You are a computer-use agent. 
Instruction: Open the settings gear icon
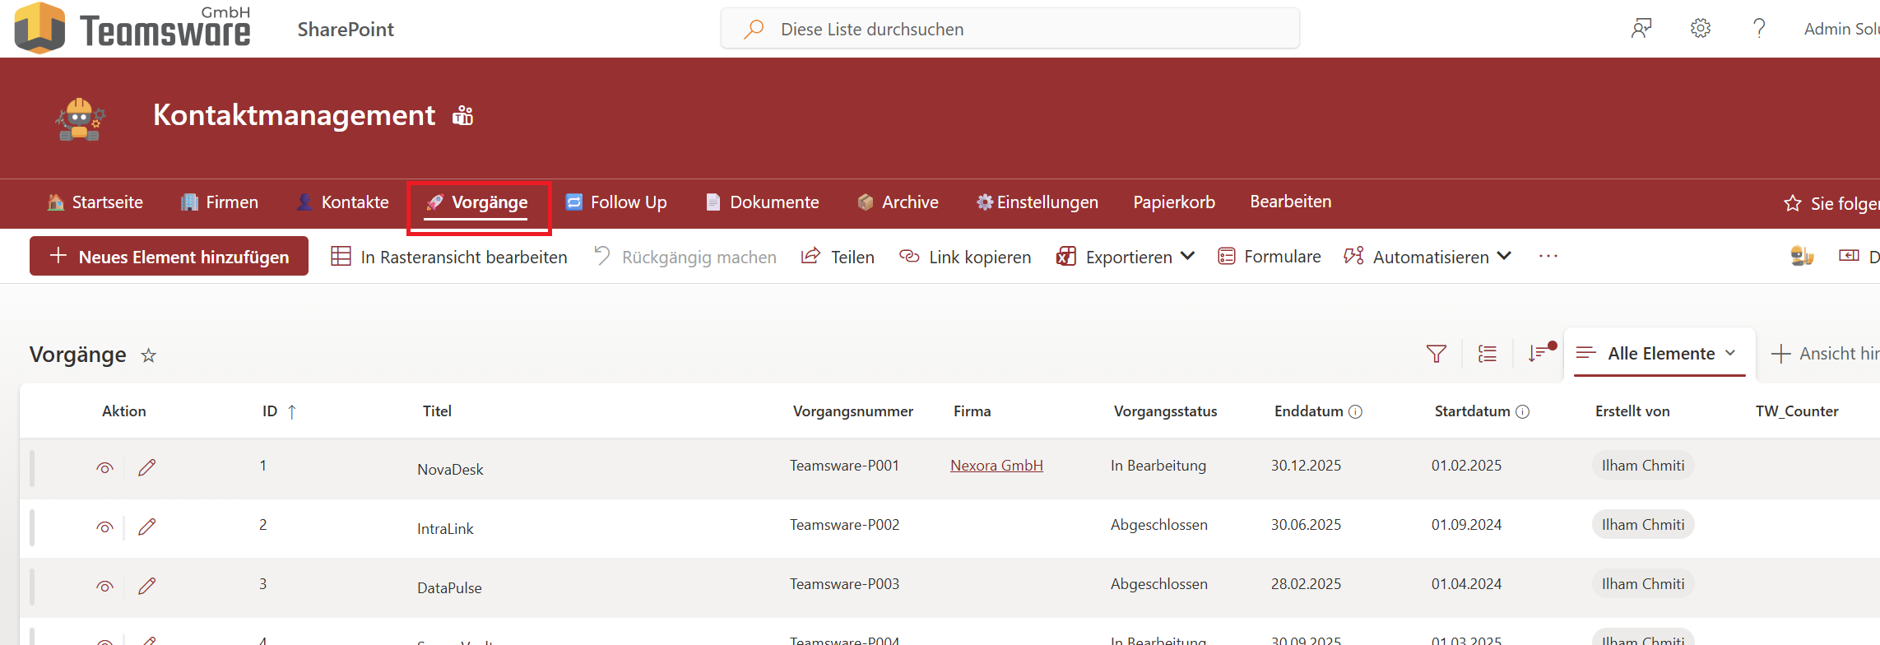tap(1700, 29)
